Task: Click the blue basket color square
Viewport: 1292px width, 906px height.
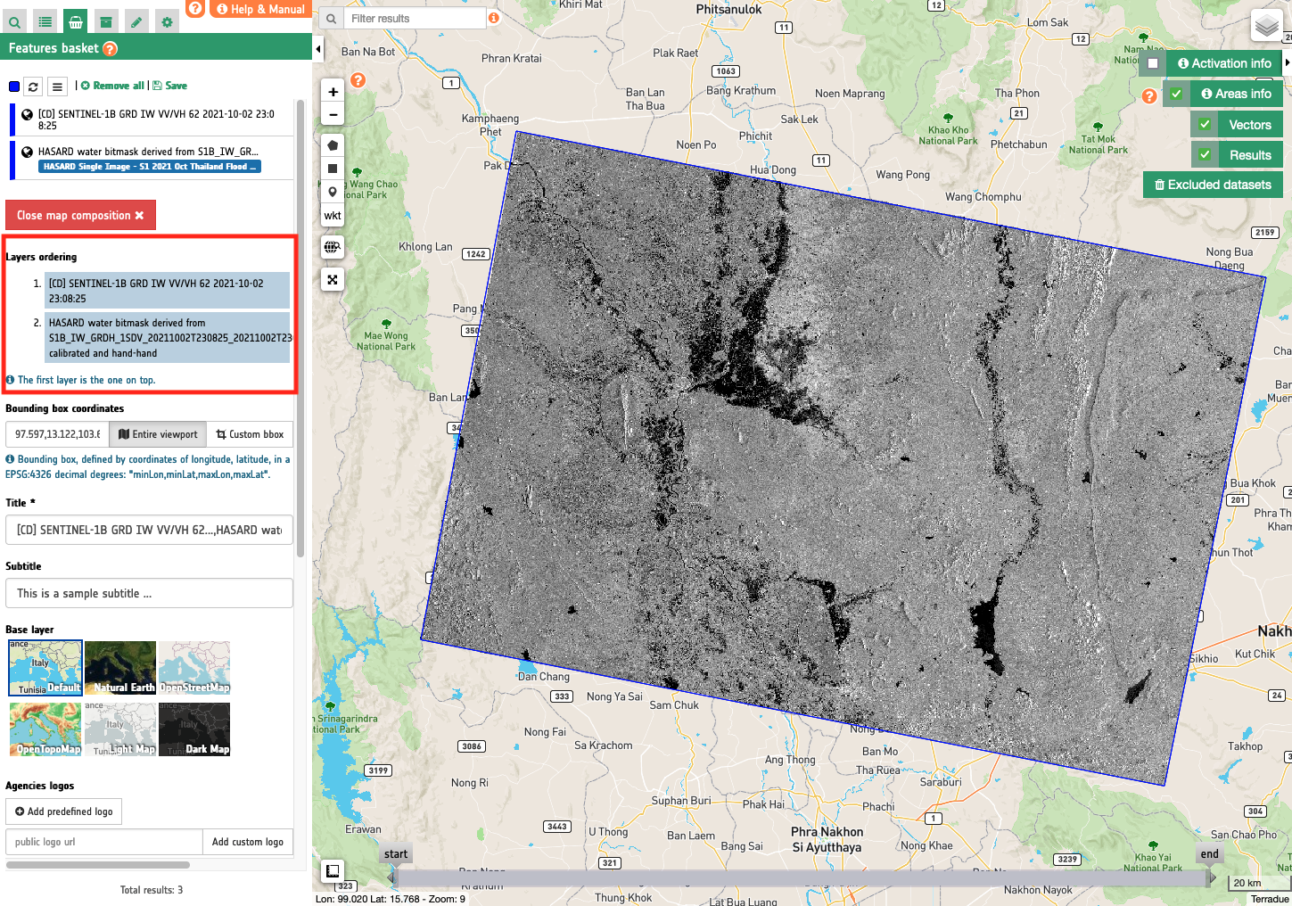Action: (x=14, y=86)
